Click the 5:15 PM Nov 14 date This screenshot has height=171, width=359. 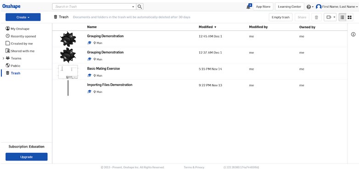(210, 69)
